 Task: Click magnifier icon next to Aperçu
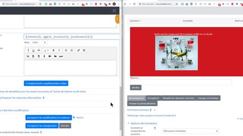point(74,117)
